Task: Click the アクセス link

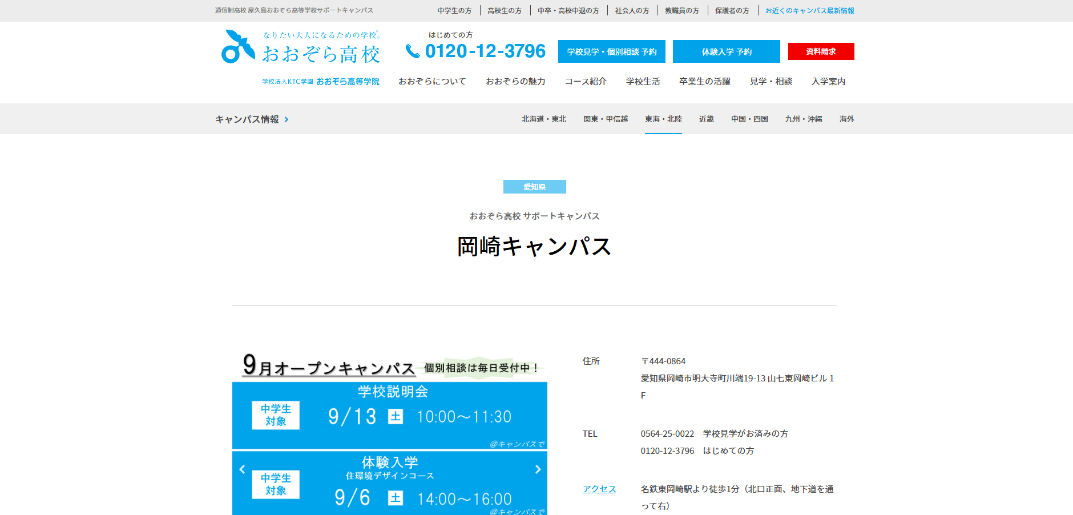Action: 599,489
